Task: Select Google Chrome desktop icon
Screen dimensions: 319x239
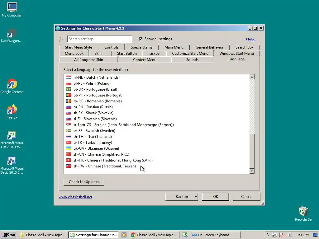Action: (x=12, y=84)
